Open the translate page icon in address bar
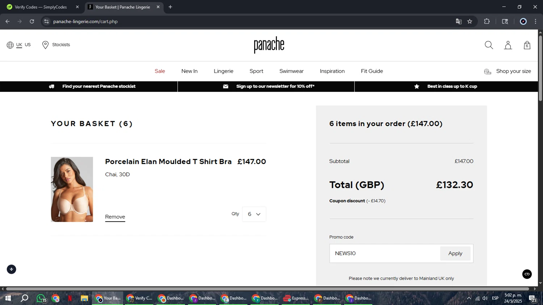Viewport: 543px width, 305px height. [x=459, y=21]
